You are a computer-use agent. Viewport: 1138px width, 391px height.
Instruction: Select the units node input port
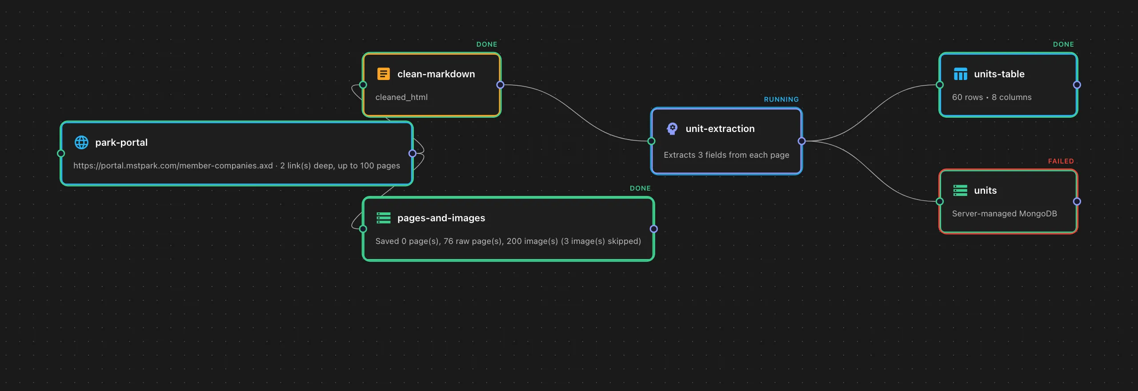pos(940,201)
